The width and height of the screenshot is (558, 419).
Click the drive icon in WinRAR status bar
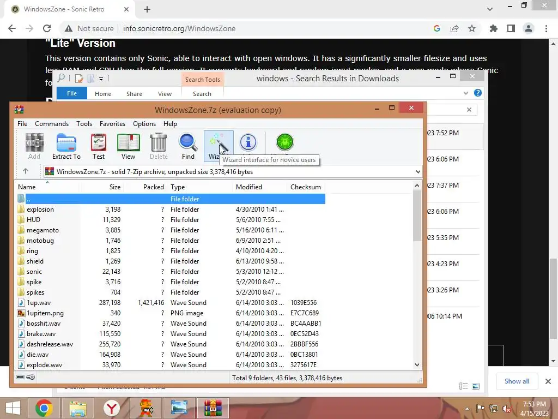[20, 377]
